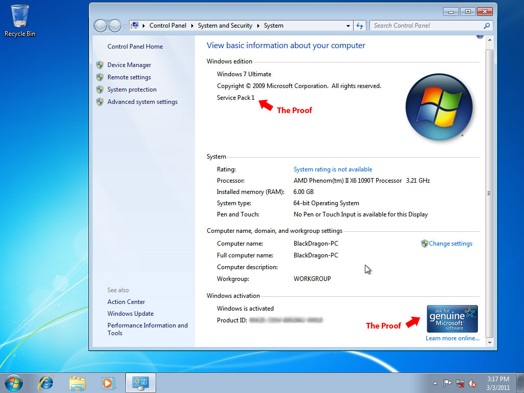Click the Service Pack 1 text
This screenshot has width=524, height=393.
click(235, 98)
